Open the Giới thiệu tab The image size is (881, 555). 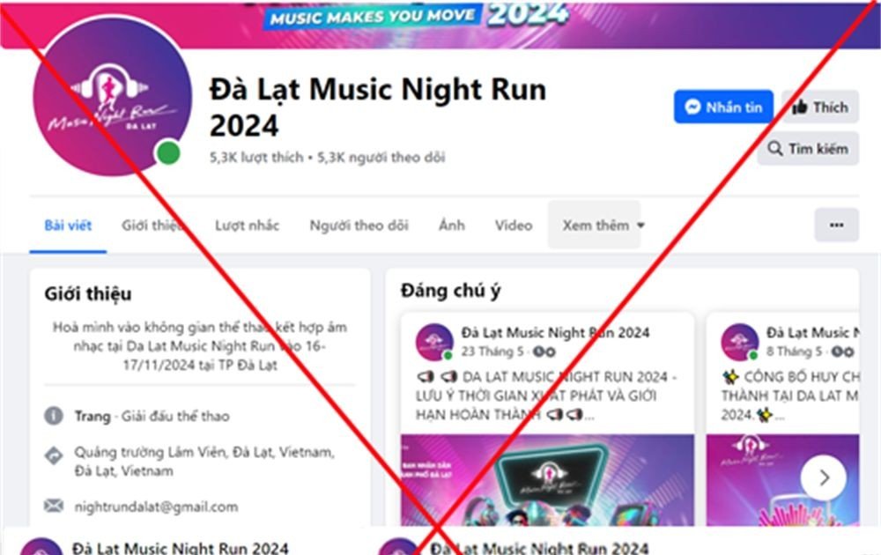tap(152, 226)
